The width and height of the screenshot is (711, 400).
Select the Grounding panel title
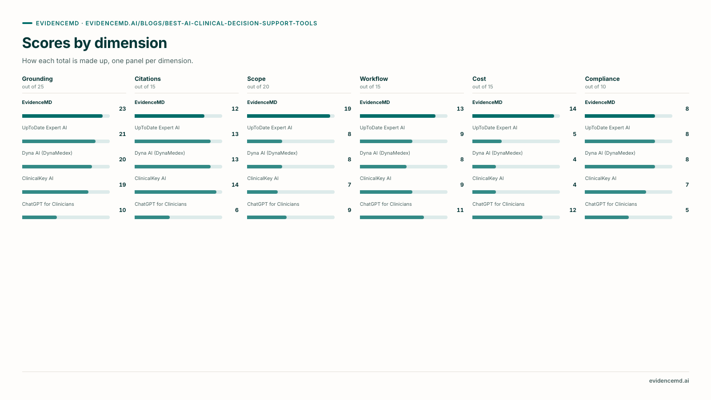37,79
